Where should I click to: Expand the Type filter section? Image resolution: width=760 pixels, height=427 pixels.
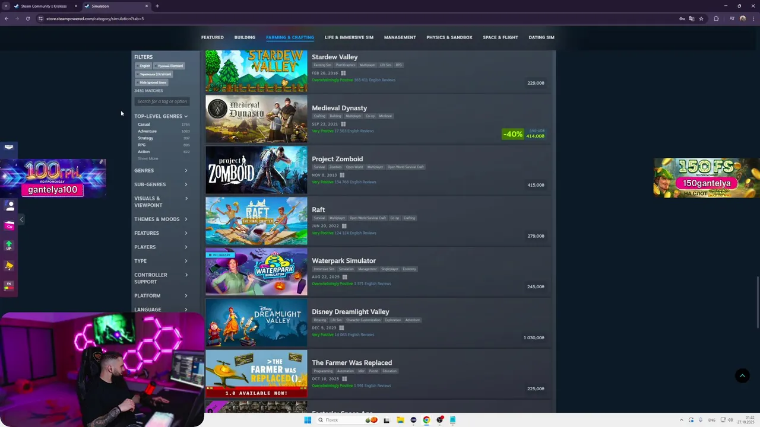[x=161, y=261]
